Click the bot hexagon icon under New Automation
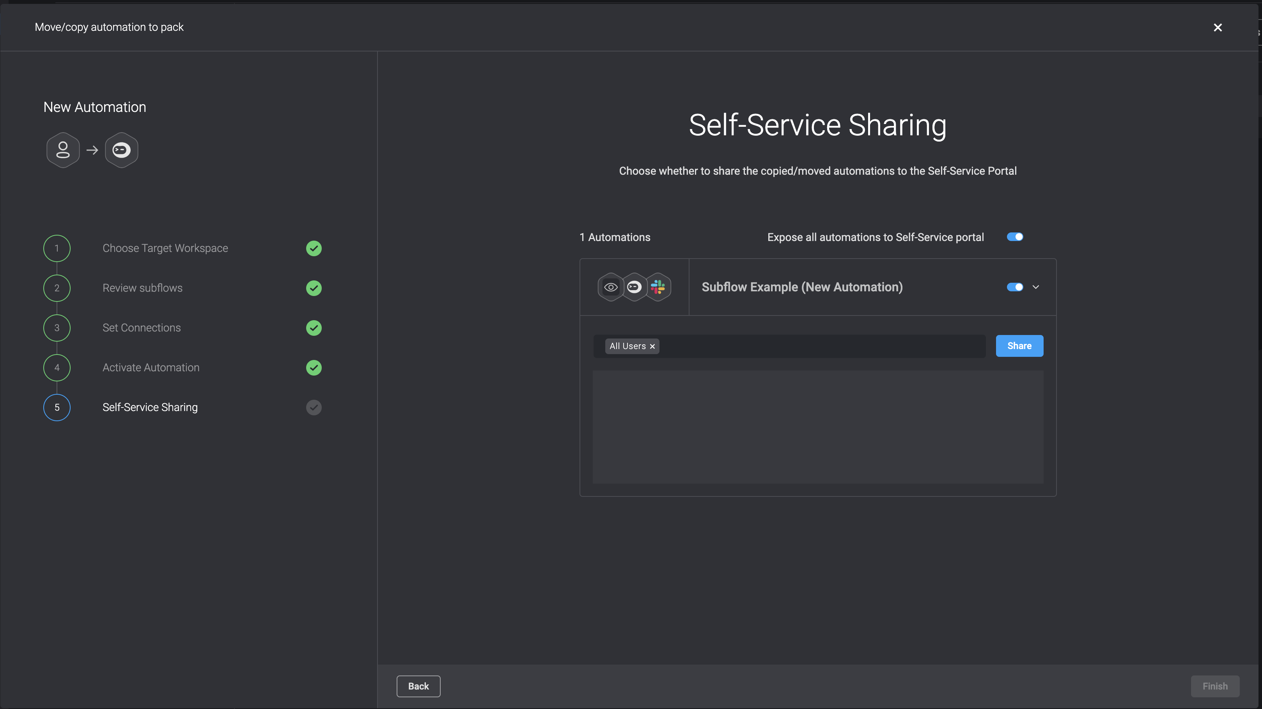This screenshot has height=709, width=1262. pyautogui.click(x=122, y=150)
